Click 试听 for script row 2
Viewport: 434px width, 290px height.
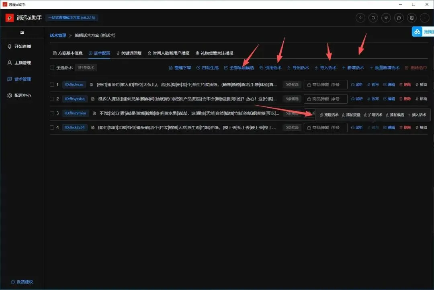click(357, 99)
